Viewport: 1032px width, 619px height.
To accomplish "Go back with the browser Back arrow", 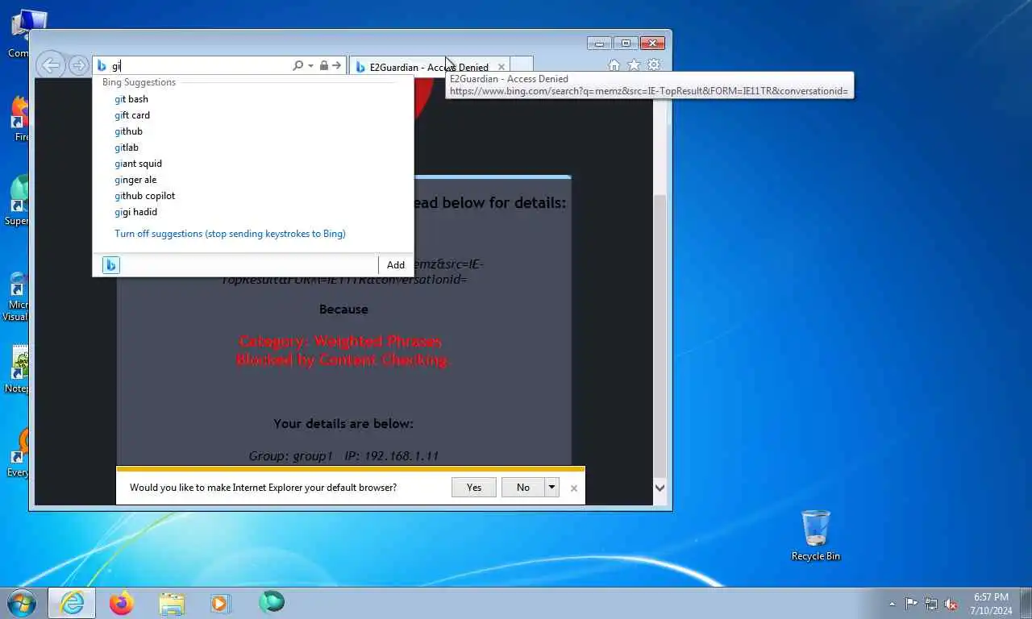I will coord(50,65).
